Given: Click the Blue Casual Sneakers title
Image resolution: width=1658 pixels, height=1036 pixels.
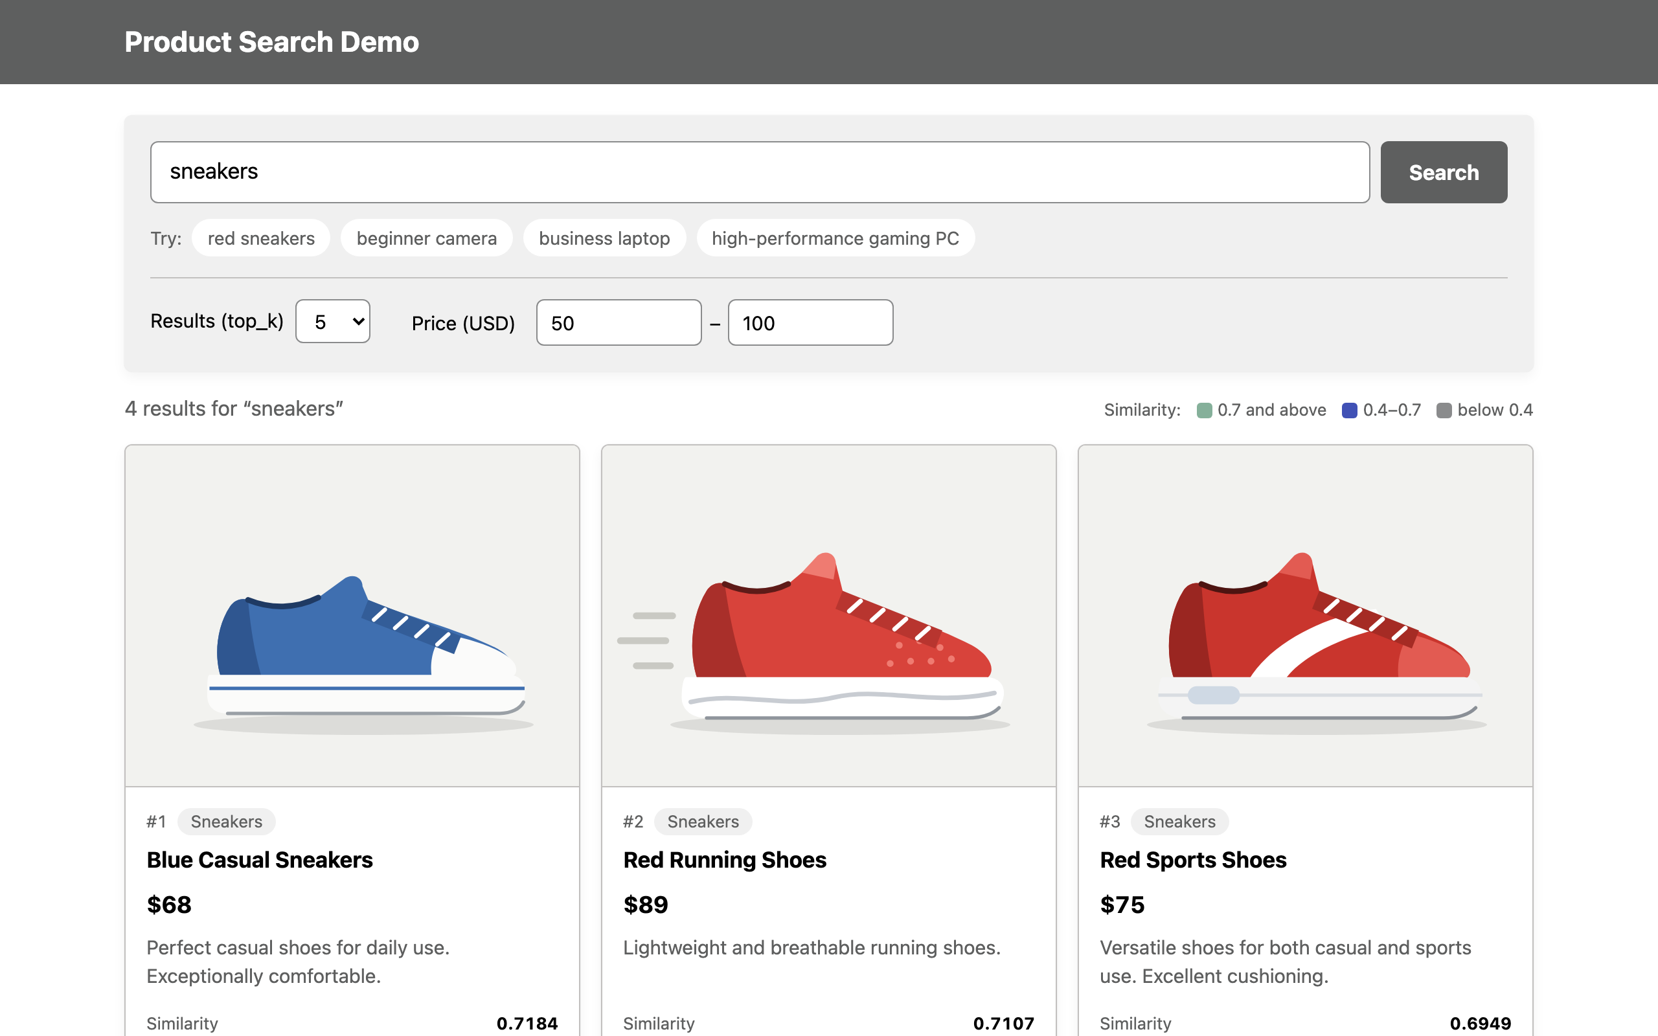Looking at the screenshot, I should coord(260,860).
